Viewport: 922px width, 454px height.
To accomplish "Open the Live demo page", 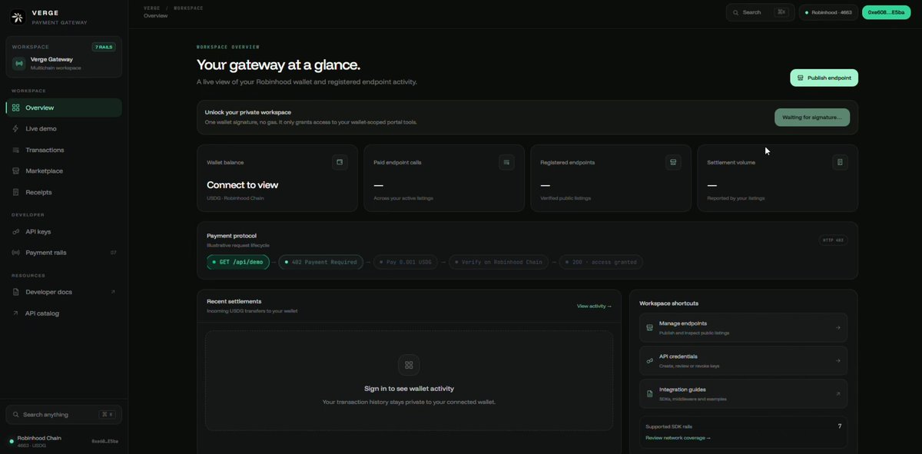I will tap(64, 129).
